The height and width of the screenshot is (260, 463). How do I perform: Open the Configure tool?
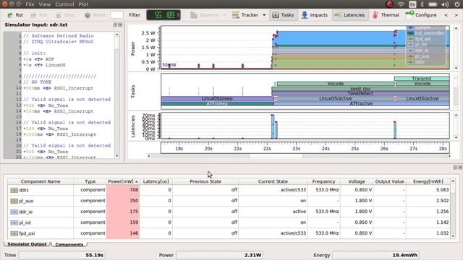click(x=421, y=15)
